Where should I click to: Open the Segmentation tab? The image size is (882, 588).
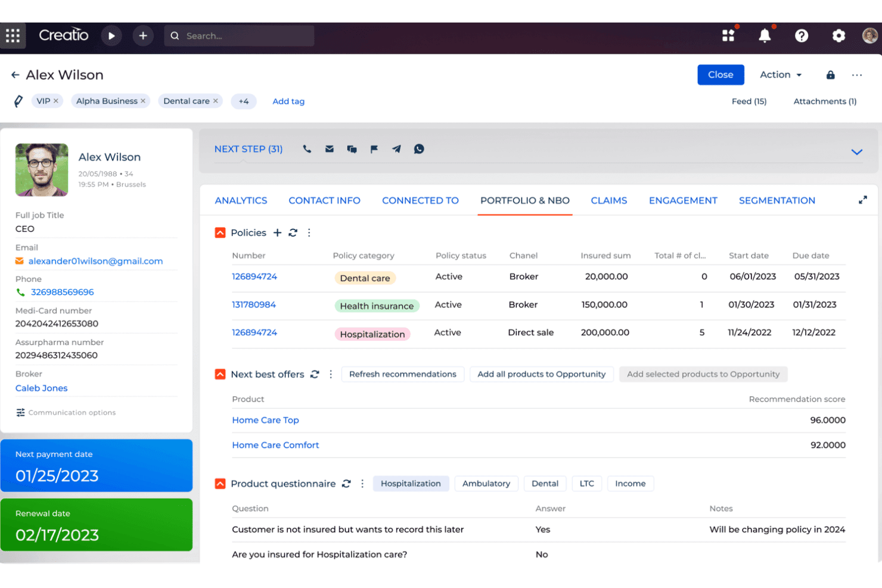pyautogui.click(x=777, y=201)
